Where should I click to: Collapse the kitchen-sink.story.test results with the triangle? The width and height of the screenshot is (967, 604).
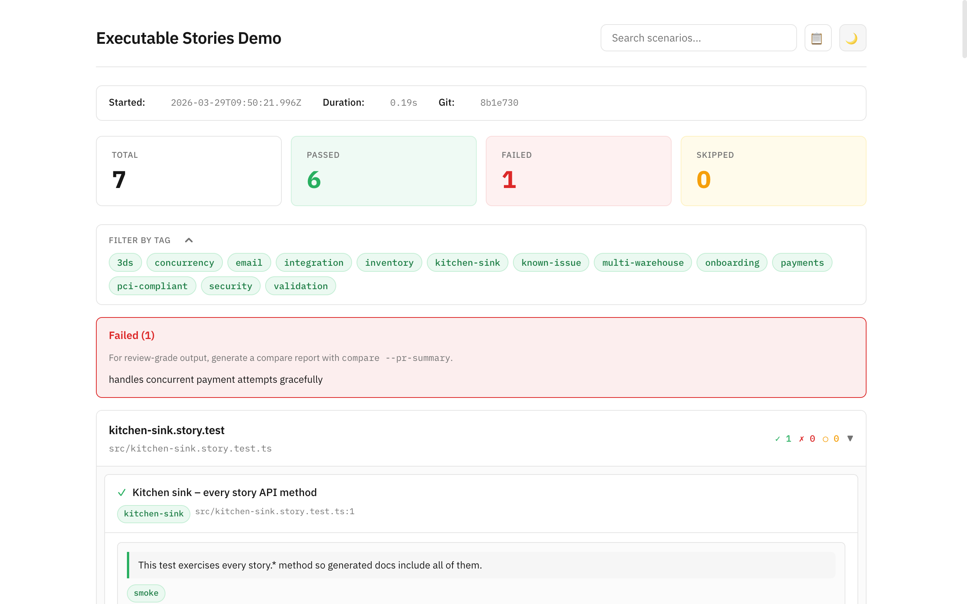(850, 438)
